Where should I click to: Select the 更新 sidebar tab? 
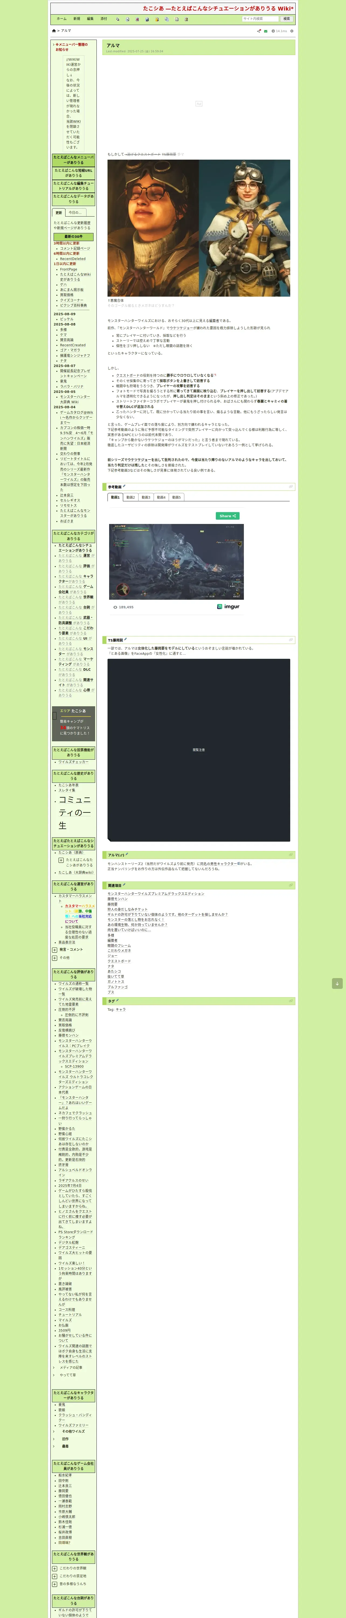tap(58, 212)
